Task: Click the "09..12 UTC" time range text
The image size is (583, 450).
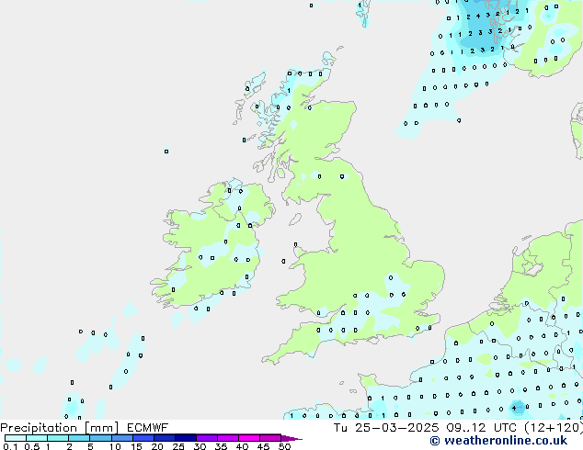Action: tap(481, 428)
